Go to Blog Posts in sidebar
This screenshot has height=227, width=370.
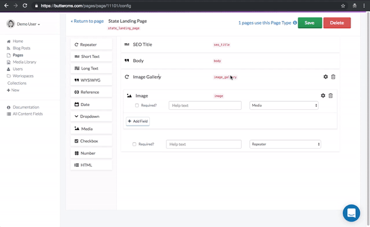tap(22, 48)
